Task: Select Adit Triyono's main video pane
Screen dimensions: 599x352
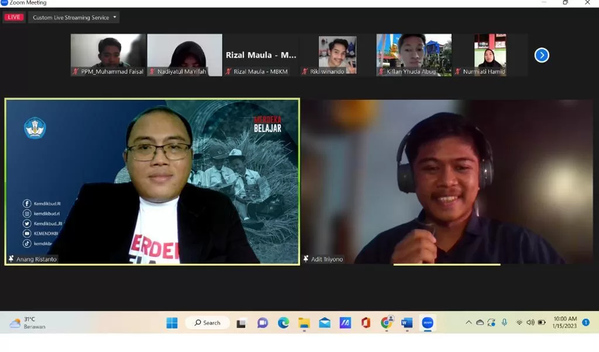Action: (x=447, y=182)
